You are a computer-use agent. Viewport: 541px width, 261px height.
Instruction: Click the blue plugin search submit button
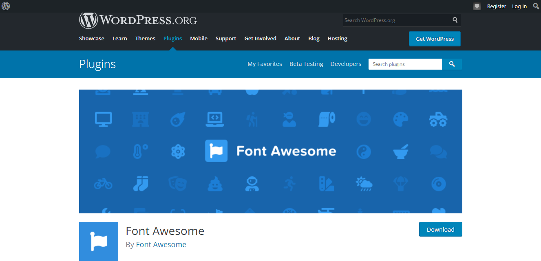pos(452,64)
